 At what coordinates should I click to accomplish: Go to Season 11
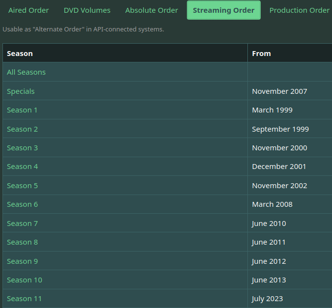pyautogui.click(x=25, y=299)
